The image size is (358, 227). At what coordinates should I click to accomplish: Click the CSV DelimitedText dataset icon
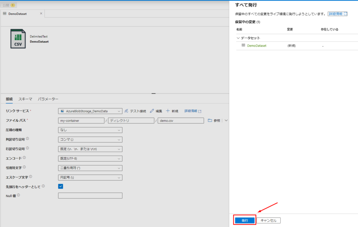18,39
